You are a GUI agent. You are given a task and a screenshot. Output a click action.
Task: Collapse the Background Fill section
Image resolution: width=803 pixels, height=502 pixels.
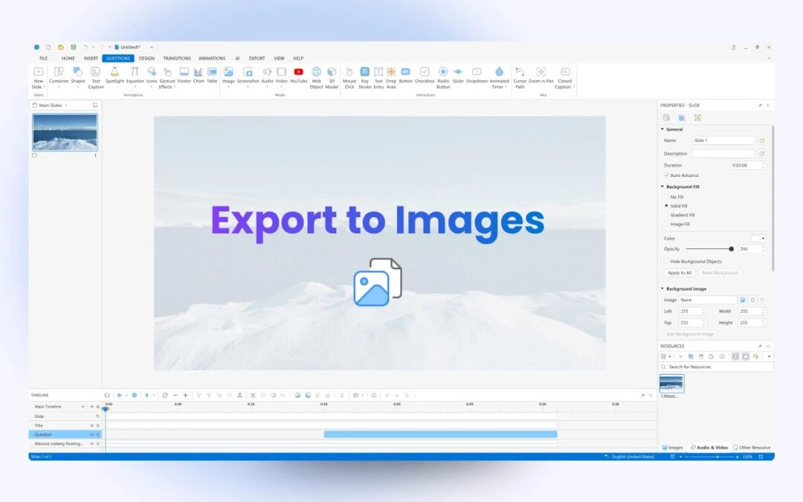pos(662,187)
